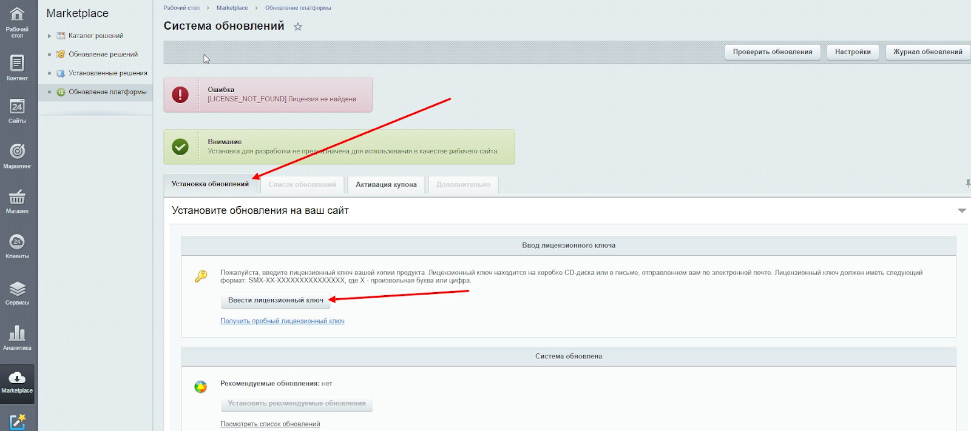Expand the Каталог решений tree node
The image size is (971, 431).
tap(50, 36)
